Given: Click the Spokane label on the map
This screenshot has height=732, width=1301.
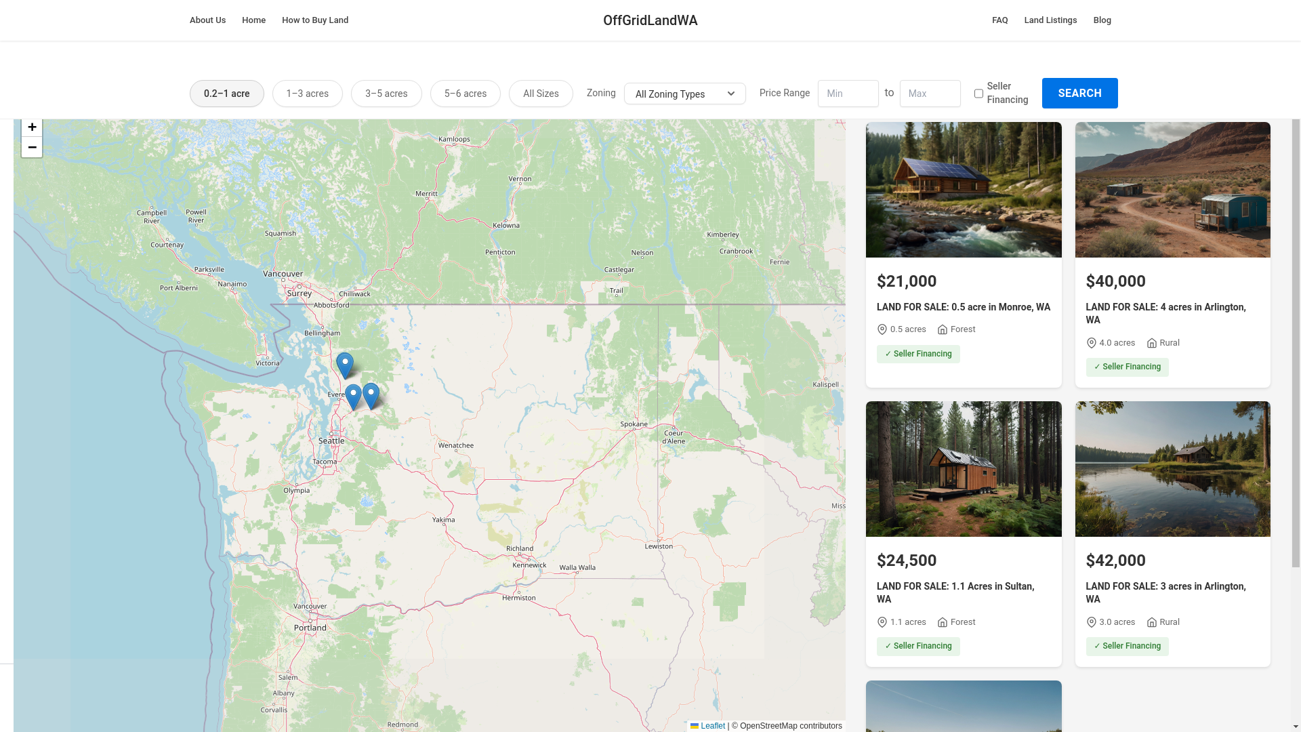Looking at the screenshot, I should pyautogui.click(x=634, y=424).
